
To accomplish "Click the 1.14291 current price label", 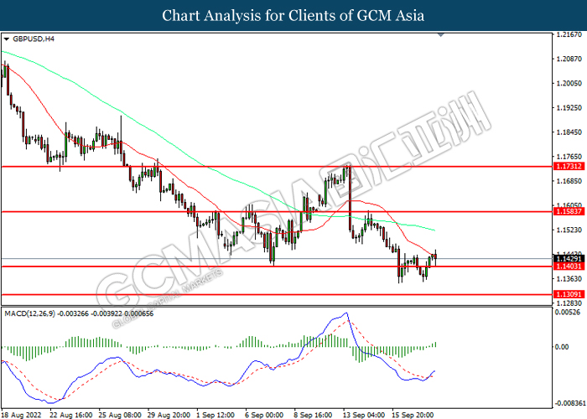I will [x=569, y=258].
